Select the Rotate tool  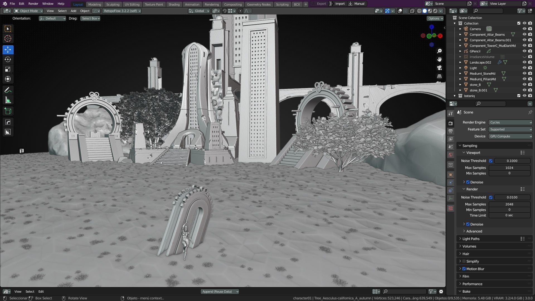8,59
